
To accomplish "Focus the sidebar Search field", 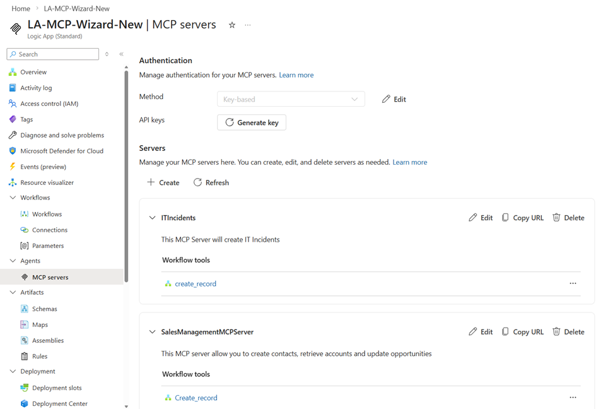I will [52, 54].
